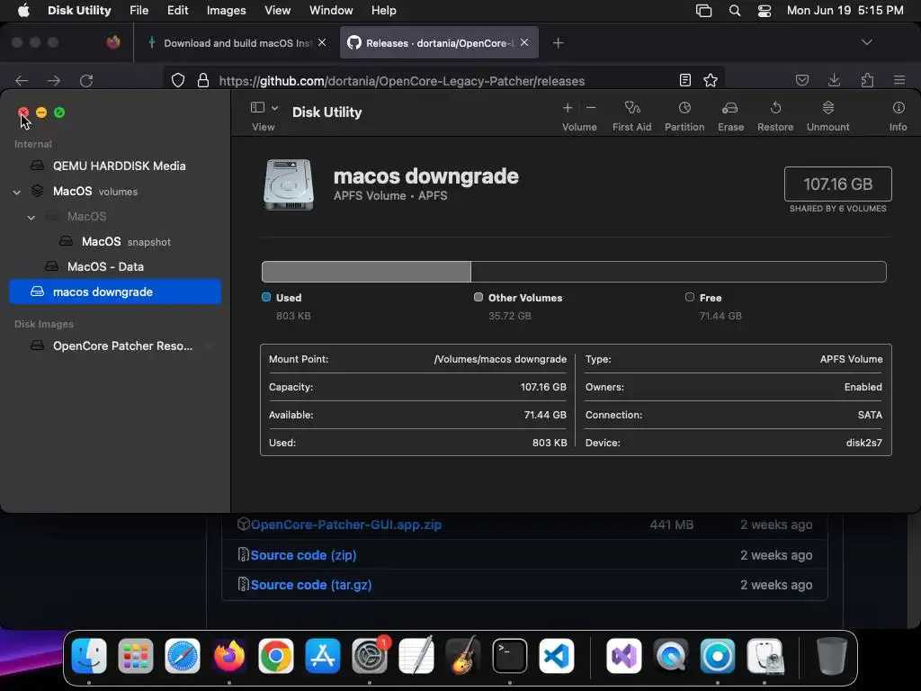Screen dimensions: 921x691
Task: Open the Window menu
Action: pos(331,11)
